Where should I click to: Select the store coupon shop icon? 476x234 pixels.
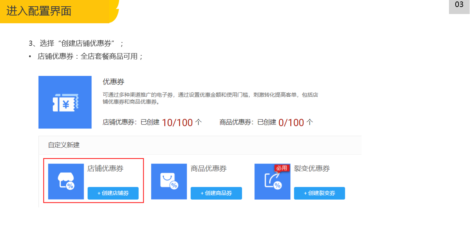(x=66, y=182)
